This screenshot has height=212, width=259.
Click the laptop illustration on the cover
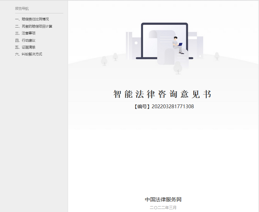click(x=164, y=41)
